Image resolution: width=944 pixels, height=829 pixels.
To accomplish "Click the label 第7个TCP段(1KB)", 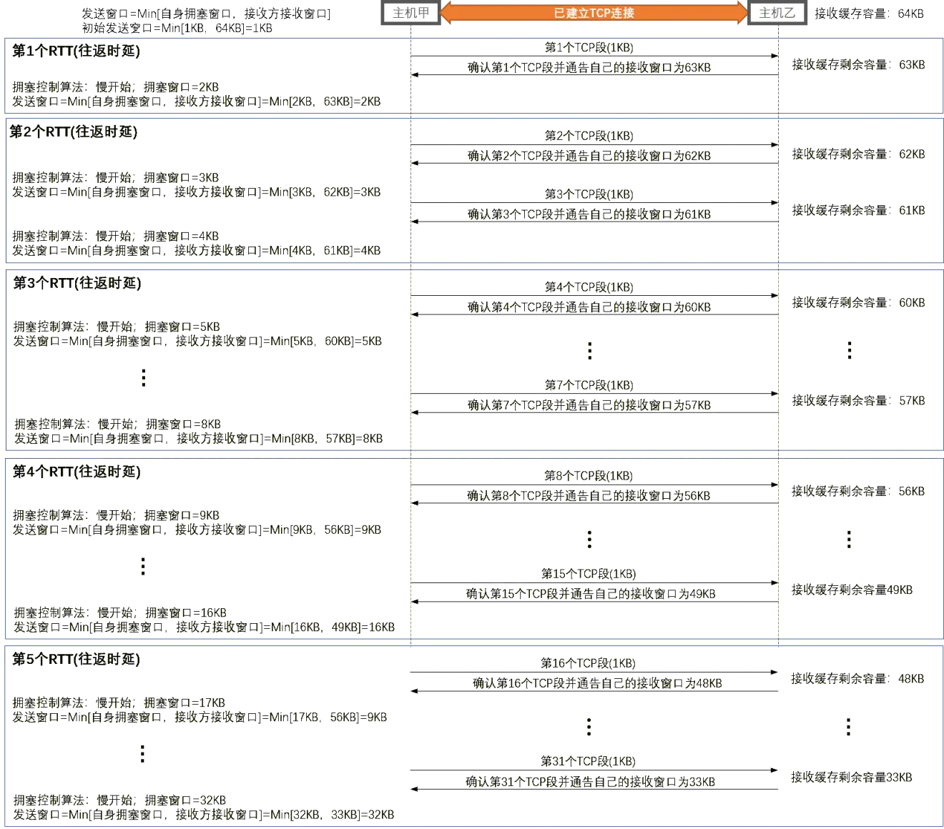I will tap(589, 385).
